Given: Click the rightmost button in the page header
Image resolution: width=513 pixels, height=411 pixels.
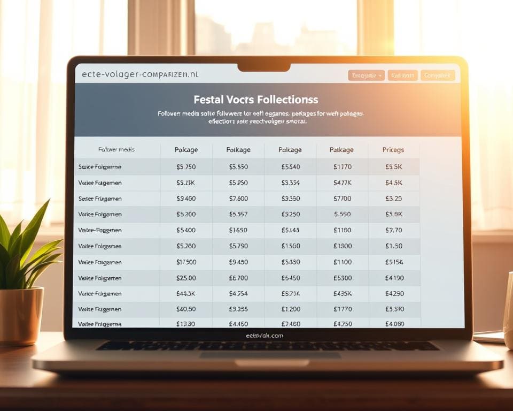Looking at the screenshot, I should (x=438, y=75).
